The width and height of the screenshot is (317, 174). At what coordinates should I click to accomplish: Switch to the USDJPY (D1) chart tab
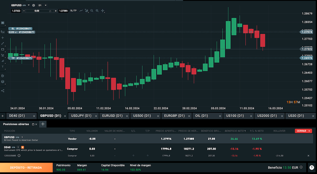[x=81, y=116]
